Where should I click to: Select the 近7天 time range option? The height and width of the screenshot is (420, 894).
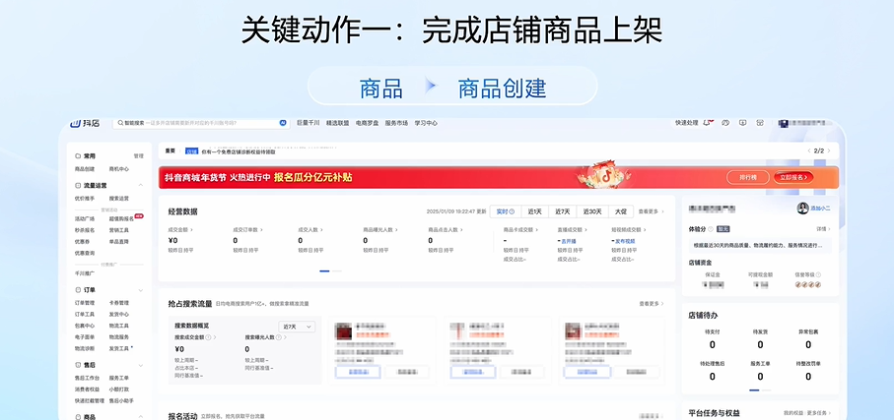563,211
